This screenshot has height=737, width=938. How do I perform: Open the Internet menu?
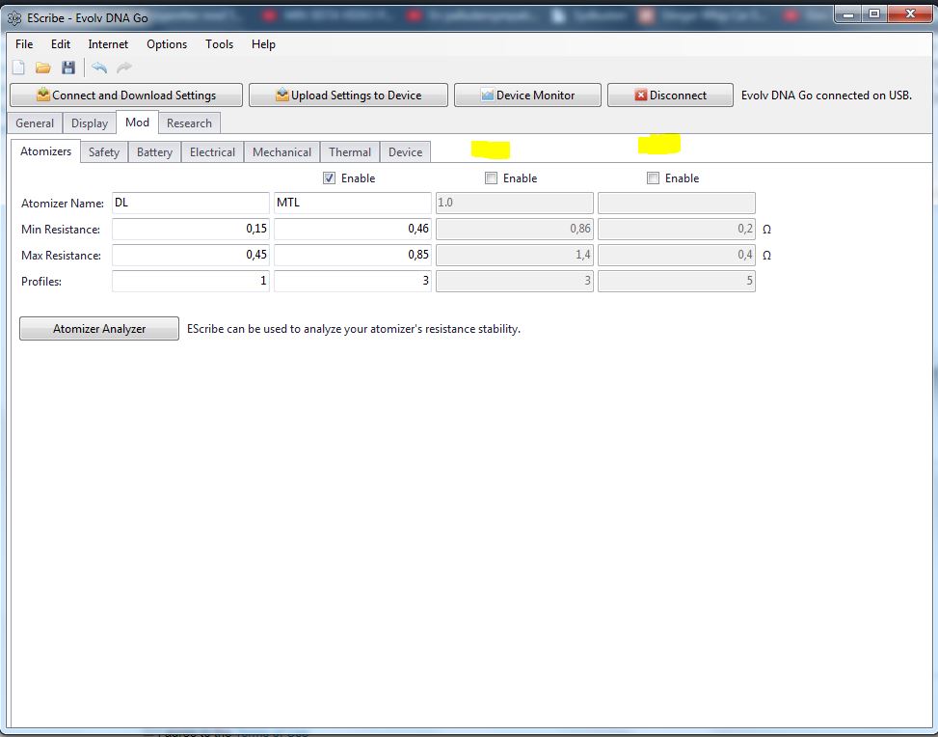pyautogui.click(x=108, y=44)
